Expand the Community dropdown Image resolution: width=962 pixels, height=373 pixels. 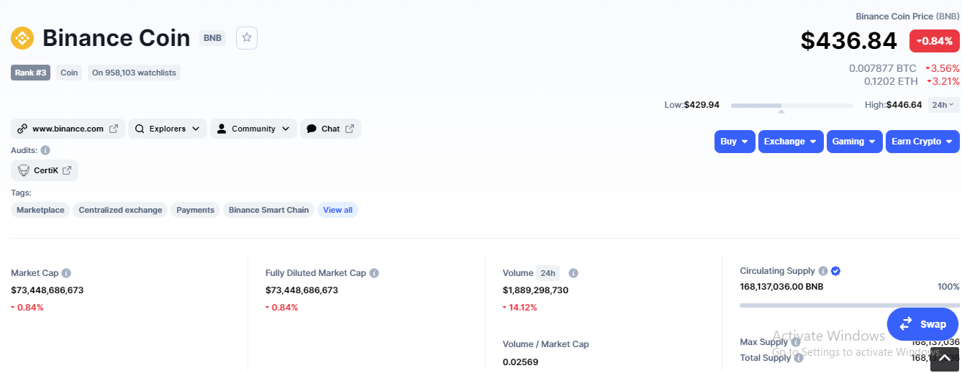coord(253,129)
